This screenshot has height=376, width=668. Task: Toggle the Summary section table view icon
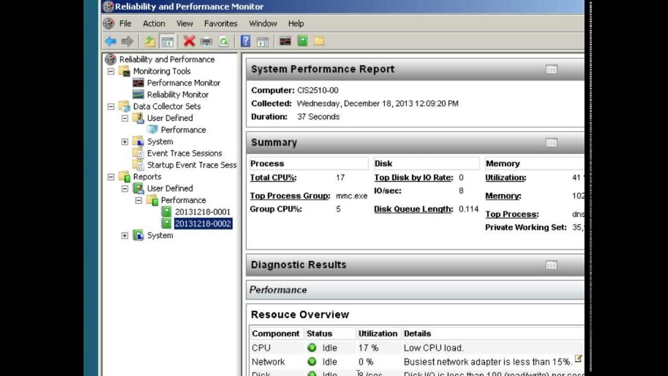tap(551, 142)
